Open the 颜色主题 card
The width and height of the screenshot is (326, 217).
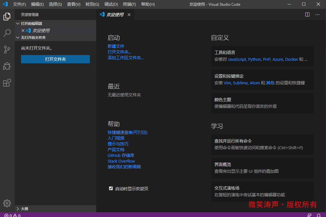[x=262, y=103]
